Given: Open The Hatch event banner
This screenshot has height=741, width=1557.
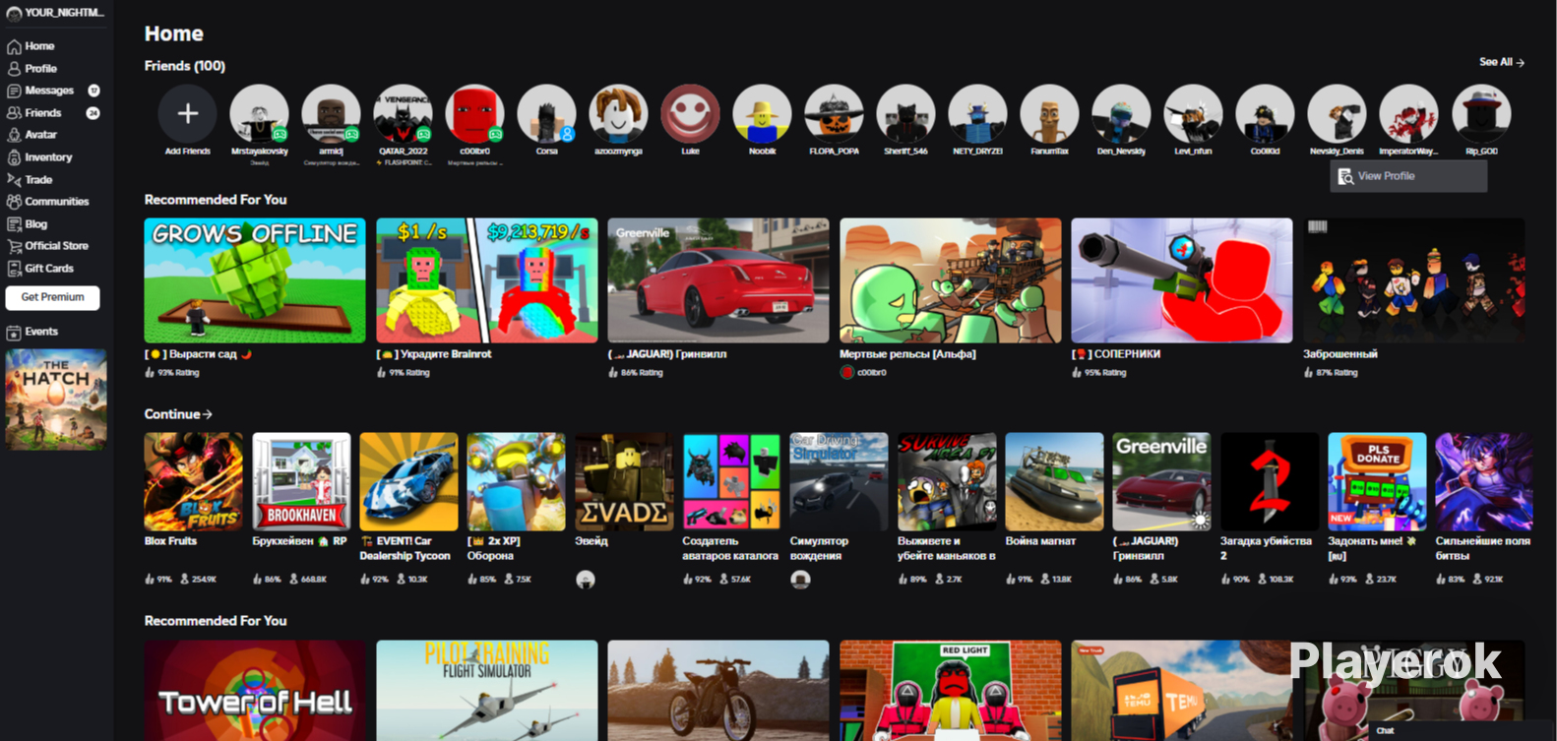Looking at the screenshot, I should click(x=56, y=400).
